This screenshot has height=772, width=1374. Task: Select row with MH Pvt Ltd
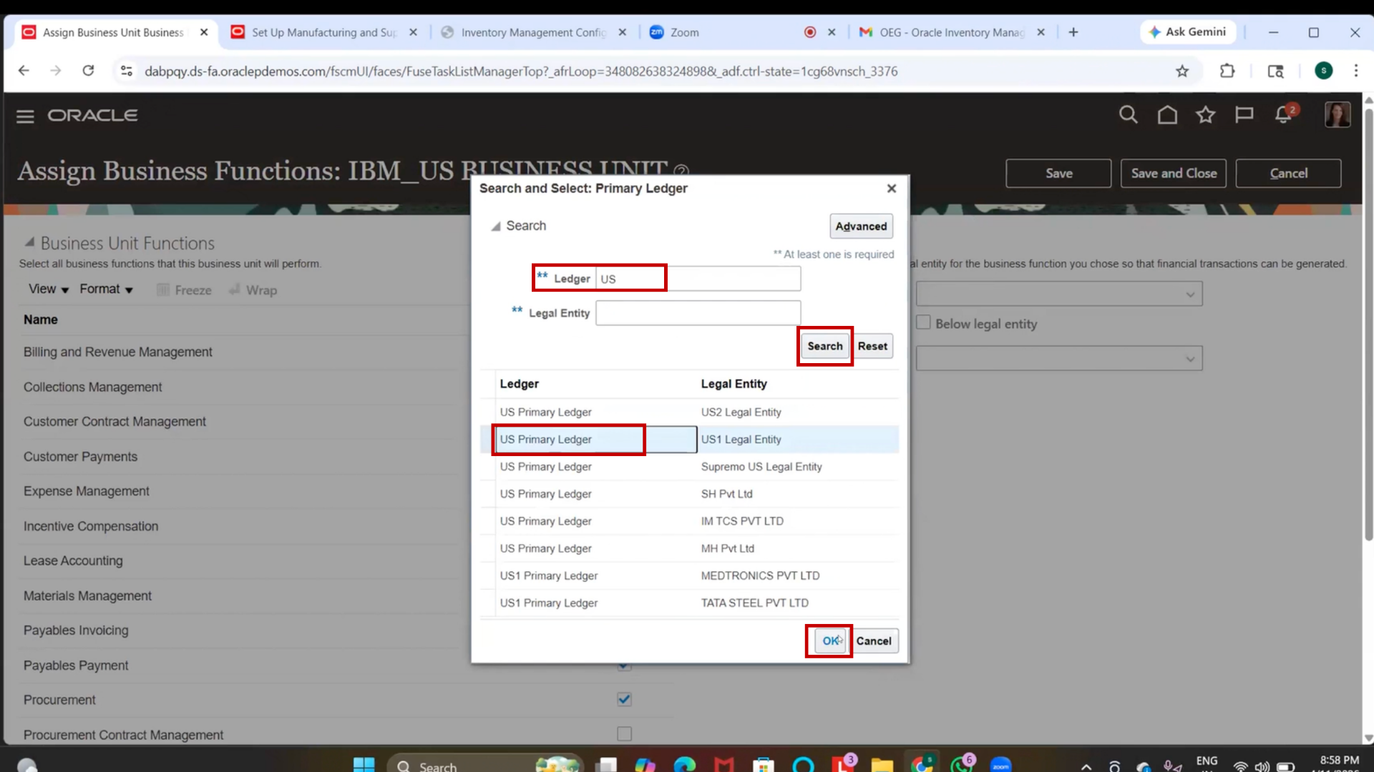[x=691, y=548]
